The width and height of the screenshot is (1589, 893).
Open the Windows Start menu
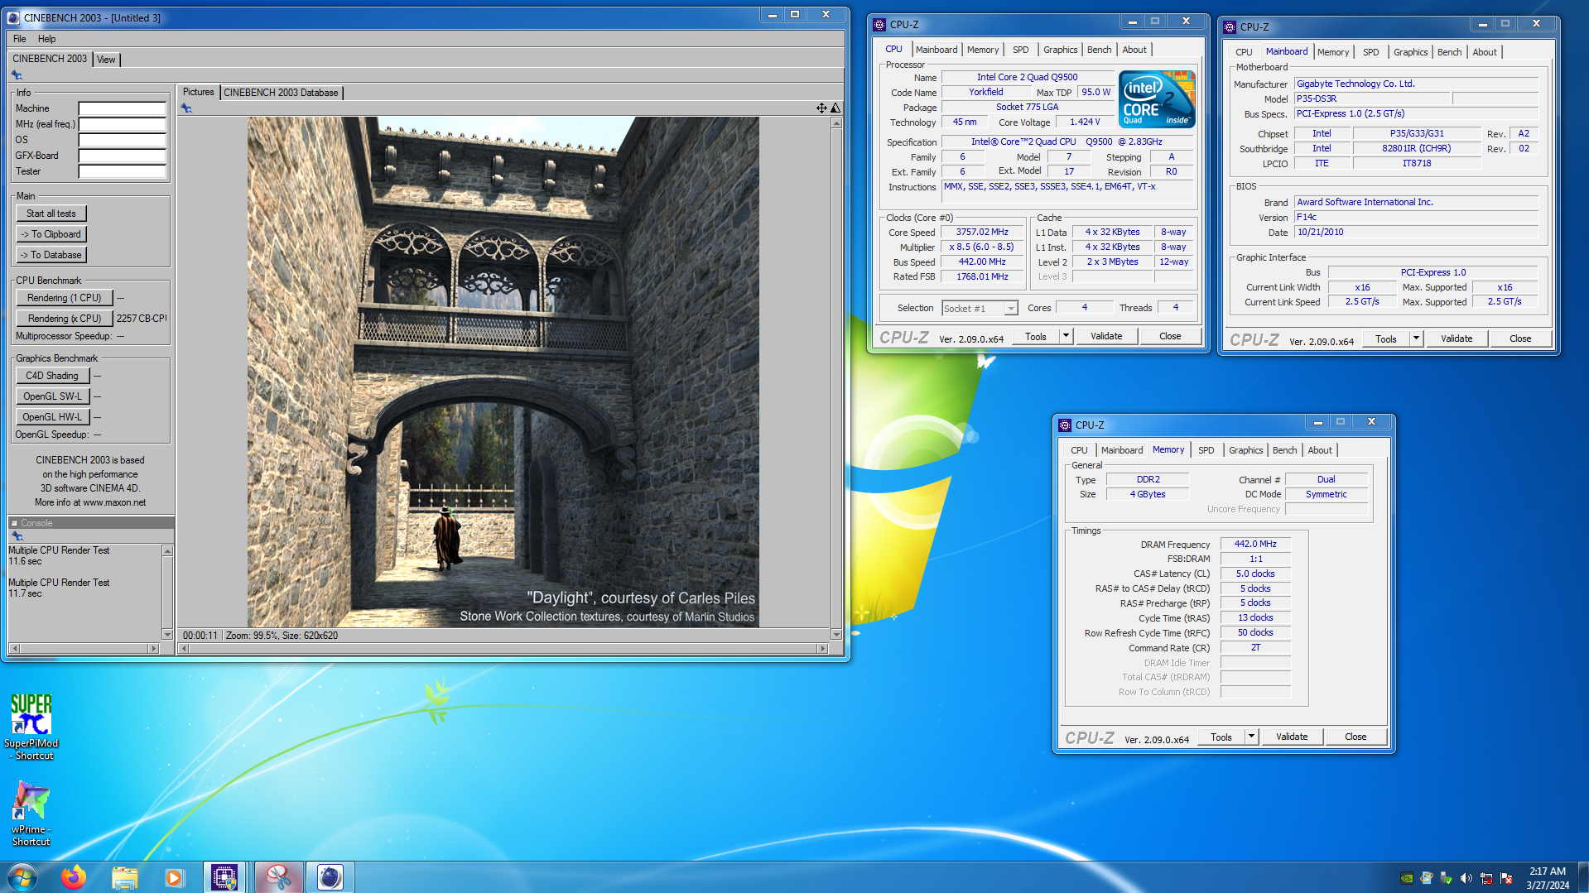22,876
